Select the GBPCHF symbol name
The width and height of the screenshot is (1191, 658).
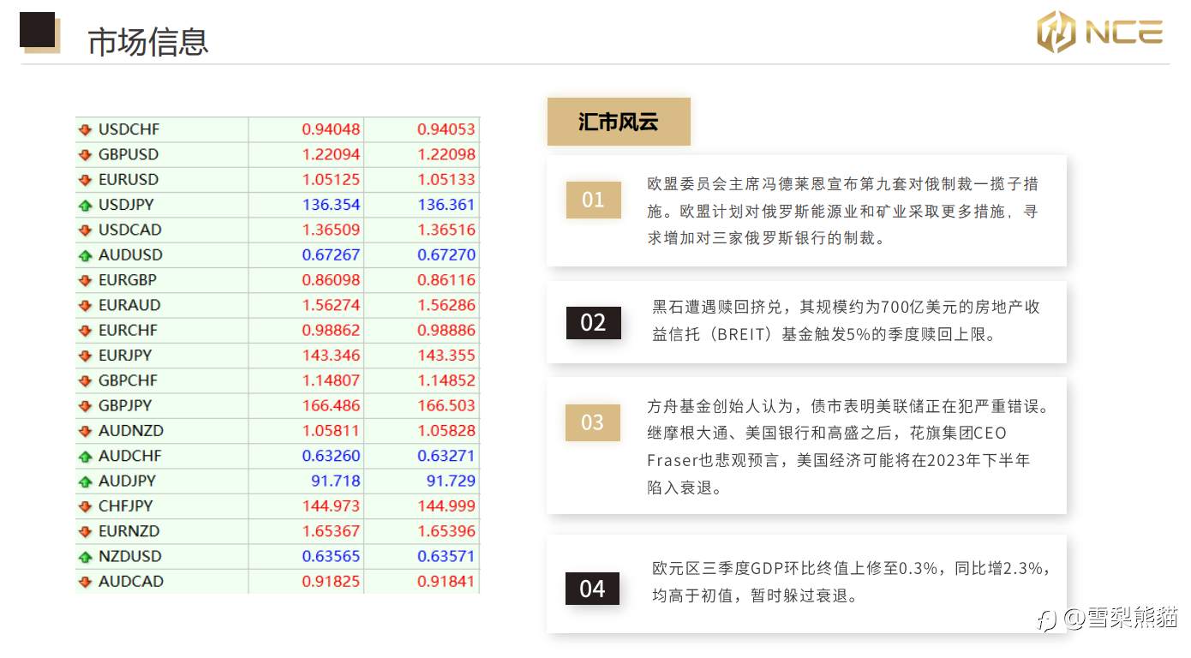pyautogui.click(x=129, y=380)
